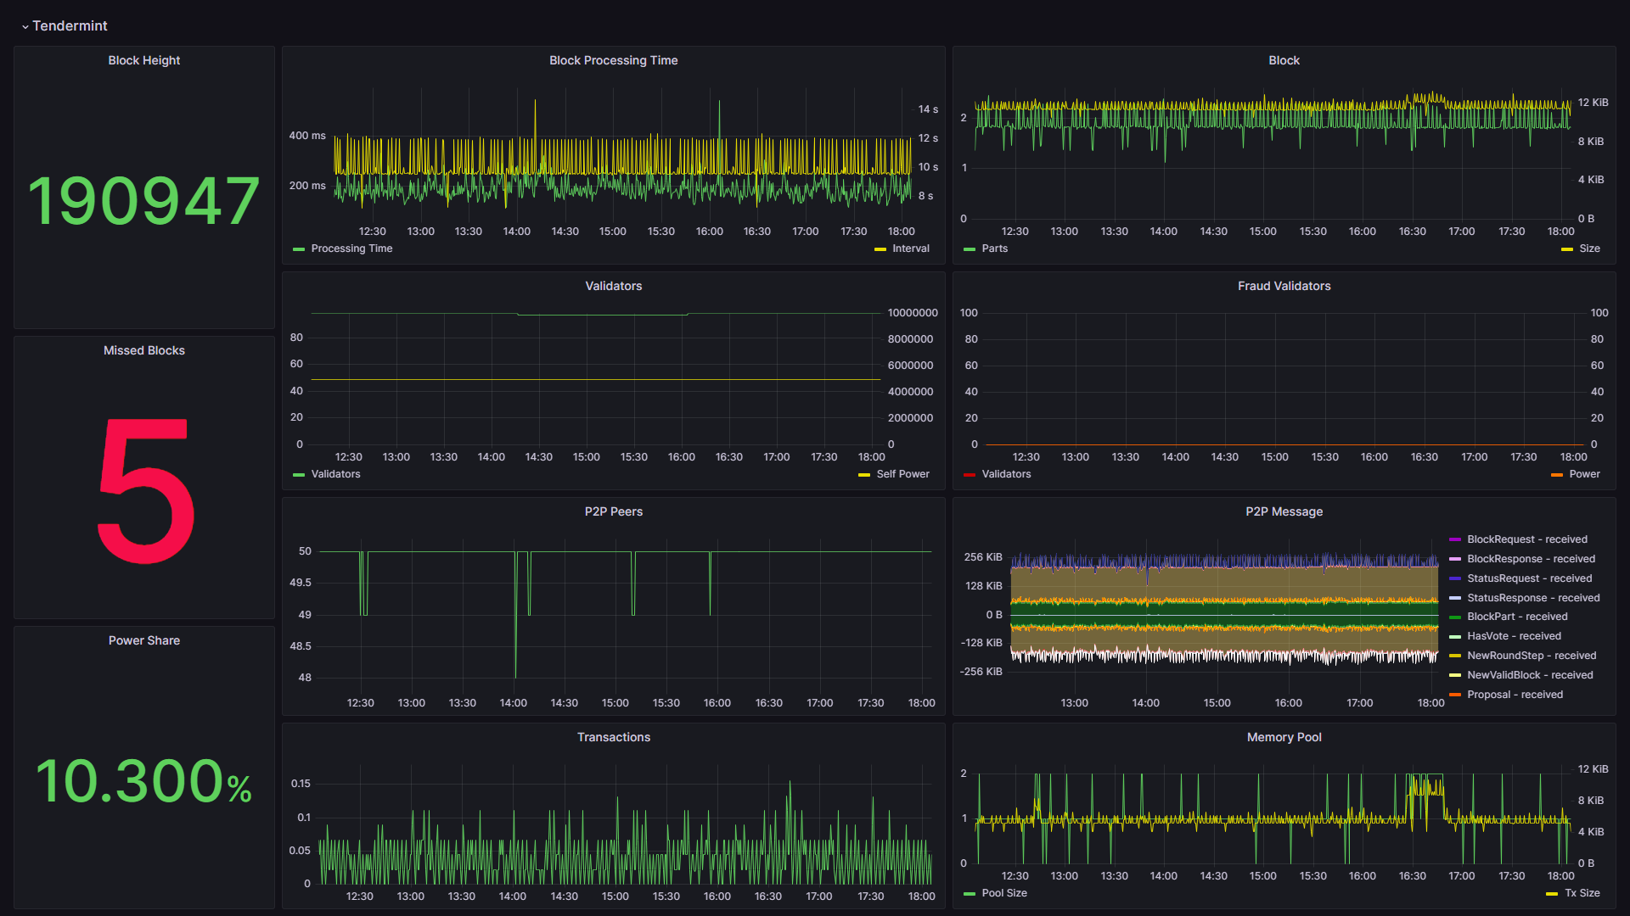The width and height of the screenshot is (1630, 916).
Task: Open the Block Height panel title
Action: (143, 60)
